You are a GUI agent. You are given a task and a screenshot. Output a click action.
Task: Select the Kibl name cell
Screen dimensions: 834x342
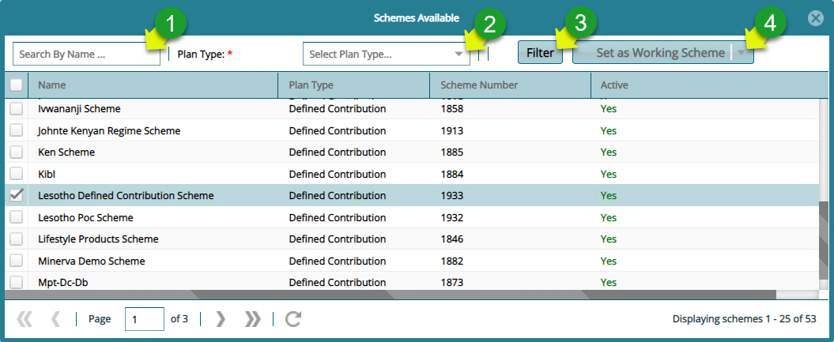(47, 175)
